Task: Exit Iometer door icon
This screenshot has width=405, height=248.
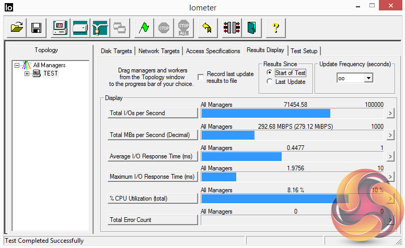Action: tap(251, 28)
